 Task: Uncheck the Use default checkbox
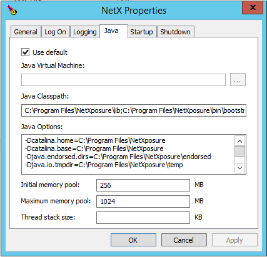[x=25, y=52]
